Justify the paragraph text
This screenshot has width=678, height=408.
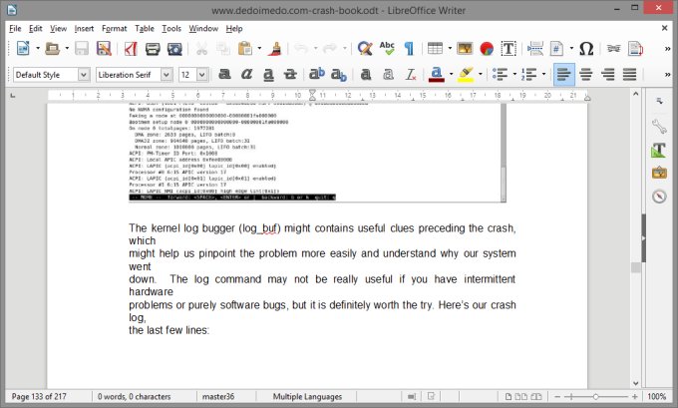(629, 75)
